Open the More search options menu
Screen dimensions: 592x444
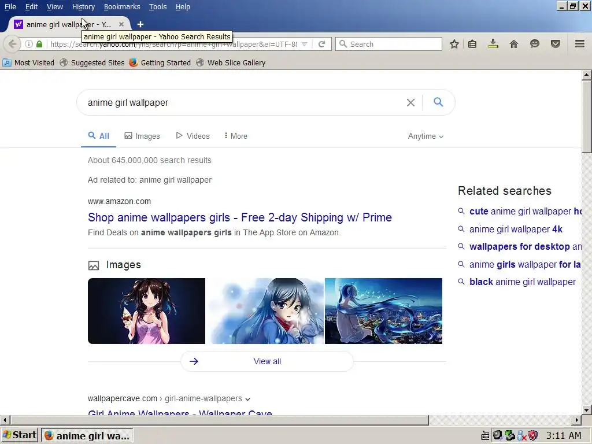(x=236, y=136)
